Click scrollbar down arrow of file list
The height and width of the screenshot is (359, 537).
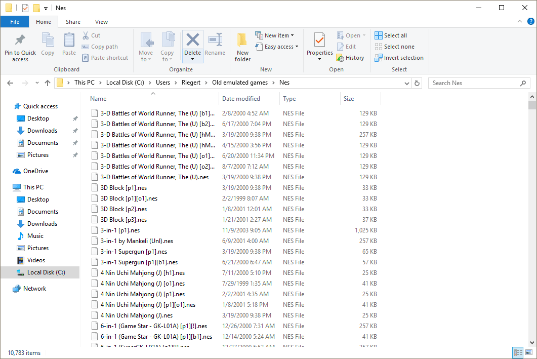532,343
